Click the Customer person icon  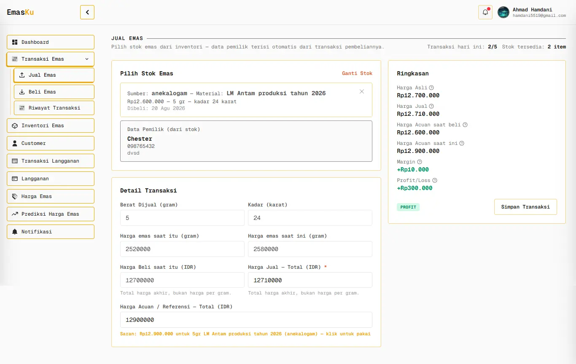[x=15, y=143]
